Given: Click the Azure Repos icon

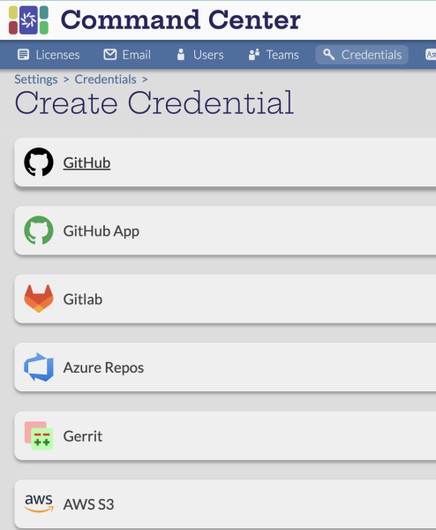Looking at the screenshot, I should click(x=39, y=367).
